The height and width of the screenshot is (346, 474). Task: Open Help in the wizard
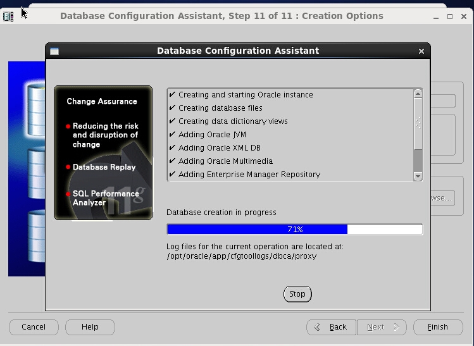90,327
